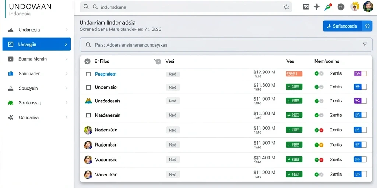This screenshot has height=188, width=377.
Task: Open the green profile avatar top right
Action: [x=368, y=7]
